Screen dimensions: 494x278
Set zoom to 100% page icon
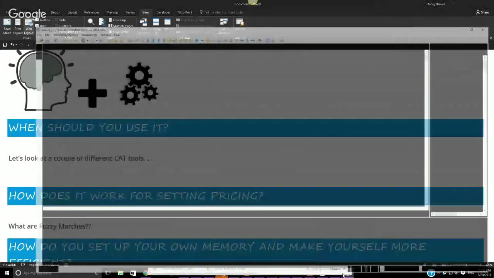pos(102,22)
